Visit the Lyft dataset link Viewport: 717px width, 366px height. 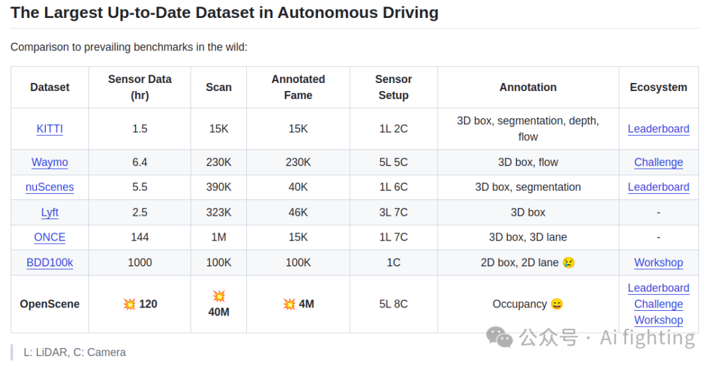[x=50, y=213]
